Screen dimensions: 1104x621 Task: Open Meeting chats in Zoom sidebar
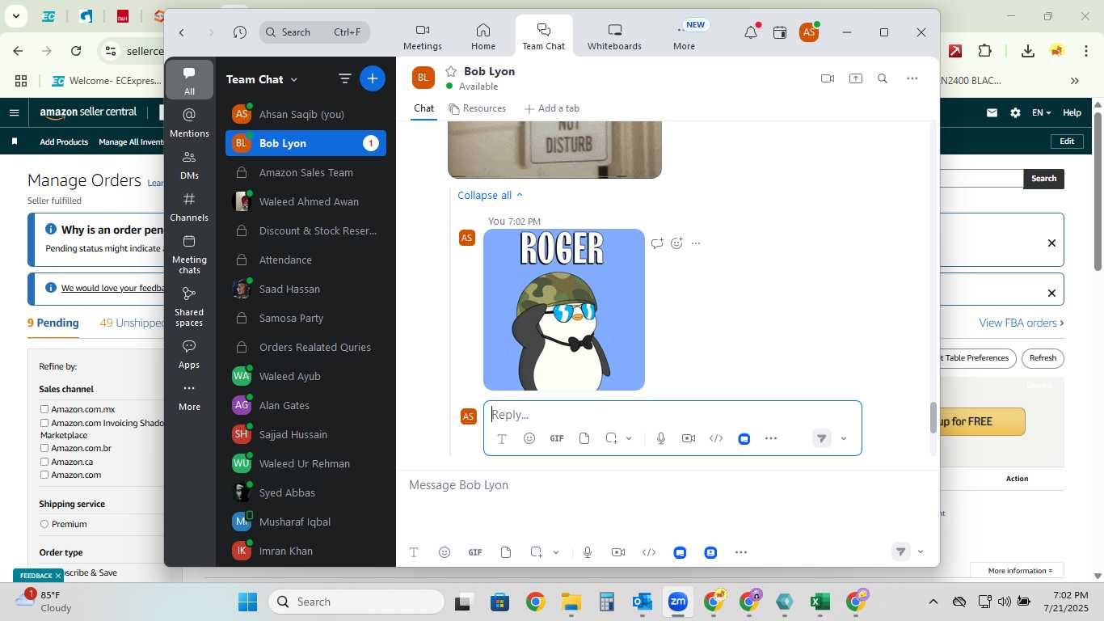coord(189,254)
